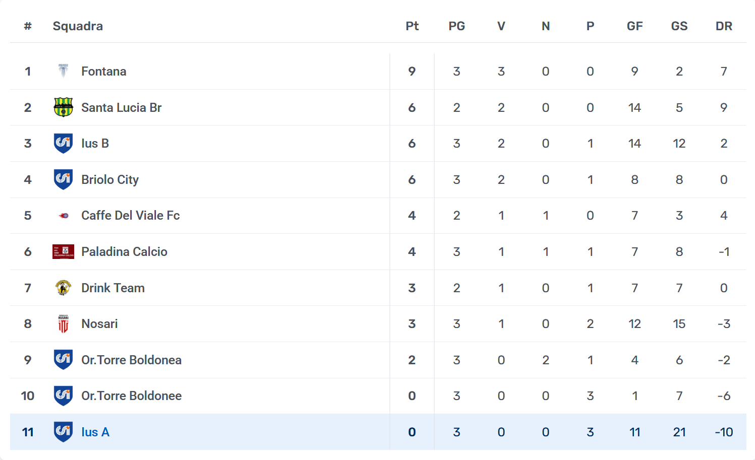755x460 pixels.
Task: Click the Pt column header
Action: (x=412, y=26)
